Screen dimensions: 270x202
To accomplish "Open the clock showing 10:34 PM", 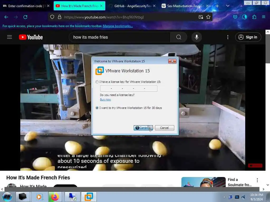I will [x=257, y=197].
